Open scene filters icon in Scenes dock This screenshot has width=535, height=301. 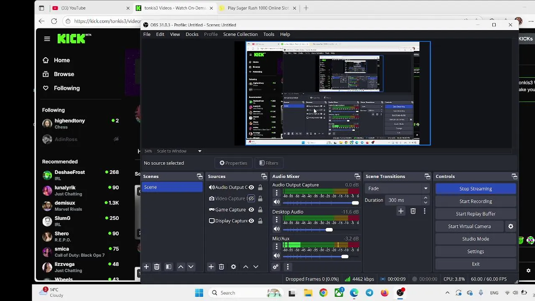[168, 267]
